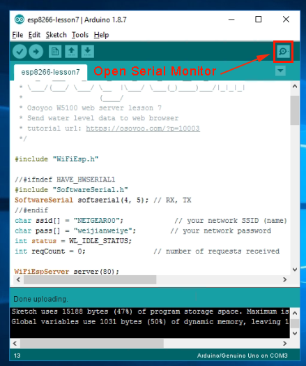The width and height of the screenshot is (306, 366).
Task: Click the console scroll-up arrow
Action: coord(295,313)
